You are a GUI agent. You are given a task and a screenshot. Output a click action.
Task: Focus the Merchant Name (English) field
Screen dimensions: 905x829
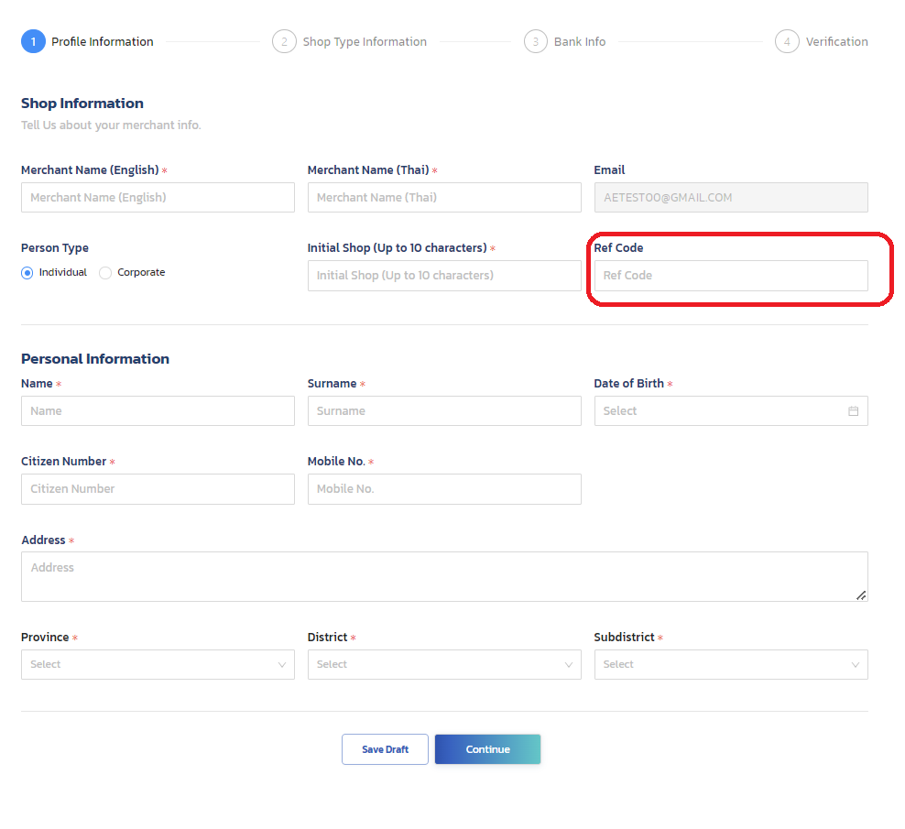pos(158,198)
